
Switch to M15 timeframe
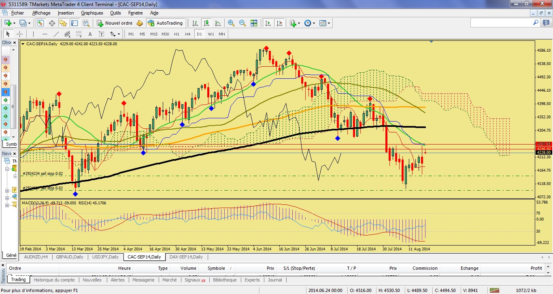click(x=154, y=34)
